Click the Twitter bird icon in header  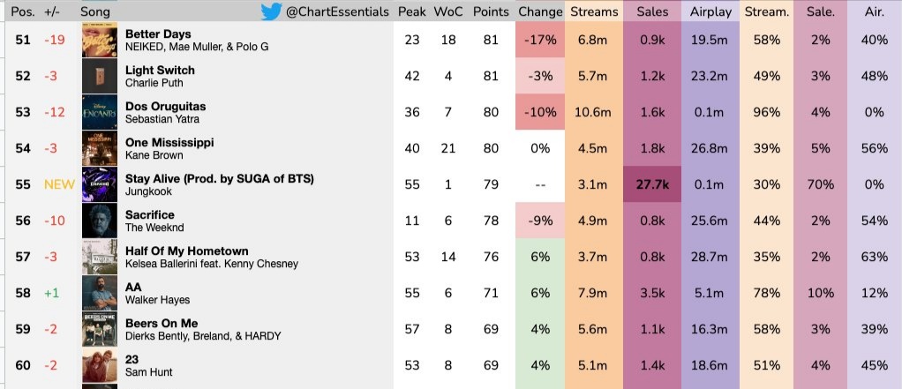[x=271, y=11]
